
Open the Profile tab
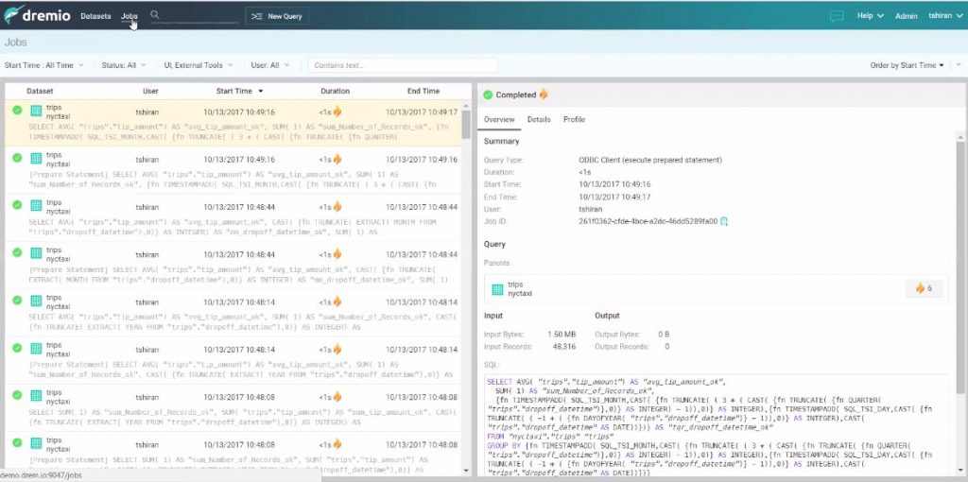pyautogui.click(x=574, y=120)
